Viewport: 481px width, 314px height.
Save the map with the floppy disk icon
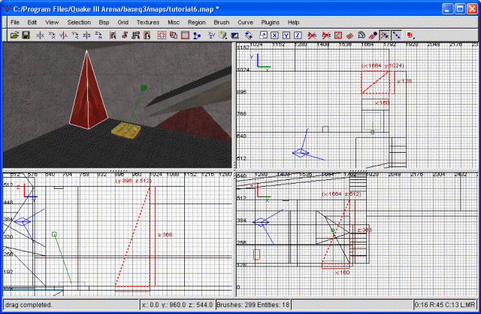tap(26, 35)
